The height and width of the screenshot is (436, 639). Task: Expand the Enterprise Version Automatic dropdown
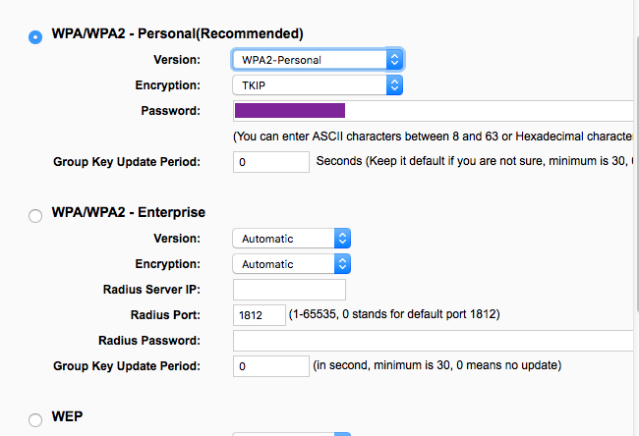point(291,239)
